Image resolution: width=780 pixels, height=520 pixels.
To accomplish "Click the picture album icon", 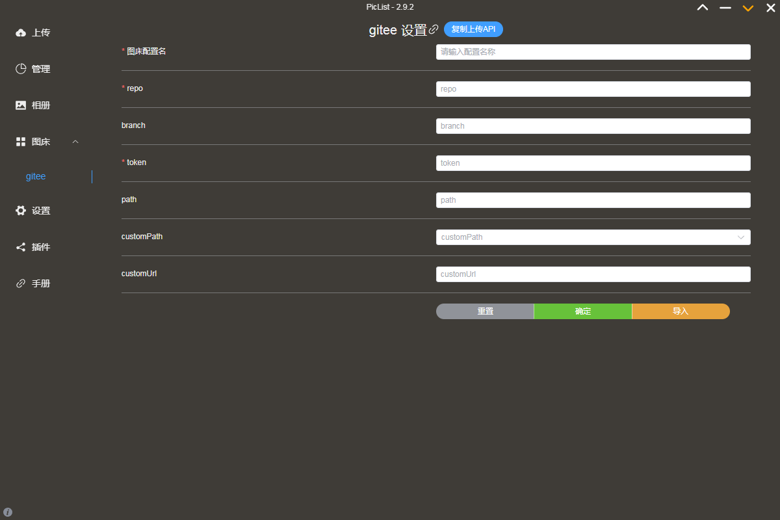I will [x=21, y=105].
